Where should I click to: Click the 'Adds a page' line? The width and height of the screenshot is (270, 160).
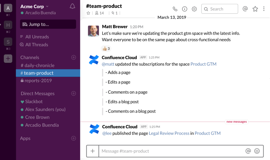[118, 72]
